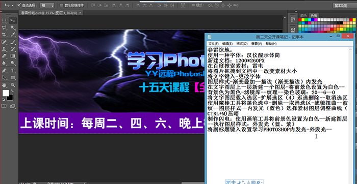
Task: Select the Eraser tool
Action: 4,56
